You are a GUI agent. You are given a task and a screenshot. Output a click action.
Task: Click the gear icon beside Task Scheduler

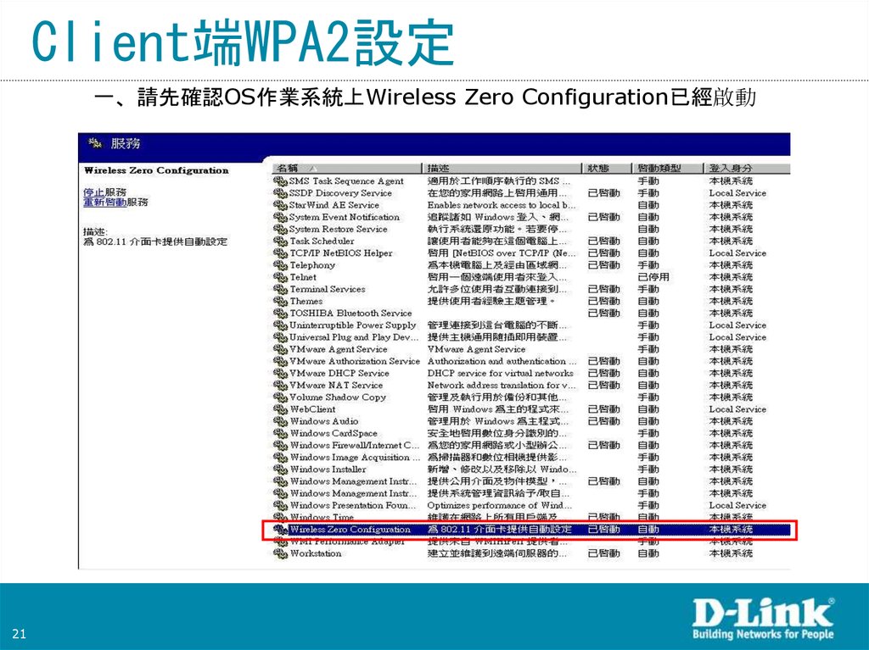280,242
